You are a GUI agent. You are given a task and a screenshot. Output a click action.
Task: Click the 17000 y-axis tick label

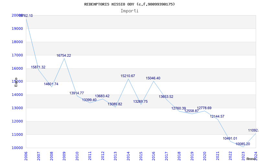click(x=17, y=55)
